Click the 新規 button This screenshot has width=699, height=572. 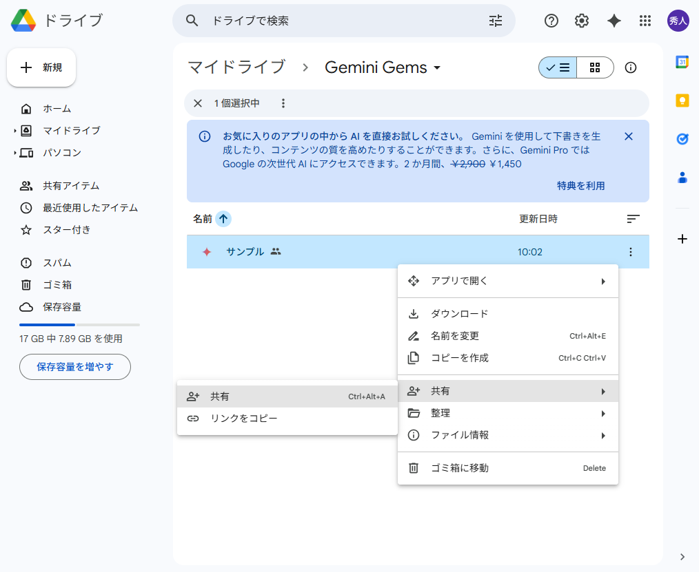41,67
